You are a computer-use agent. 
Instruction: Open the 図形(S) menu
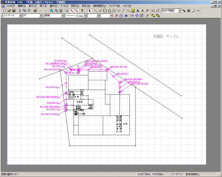click(x=75, y=6)
